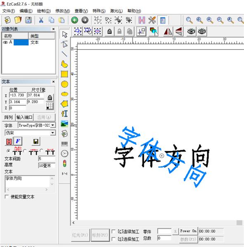Click the 参数(F3) button
This screenshot has width=244, height=247.
point(188,240)
